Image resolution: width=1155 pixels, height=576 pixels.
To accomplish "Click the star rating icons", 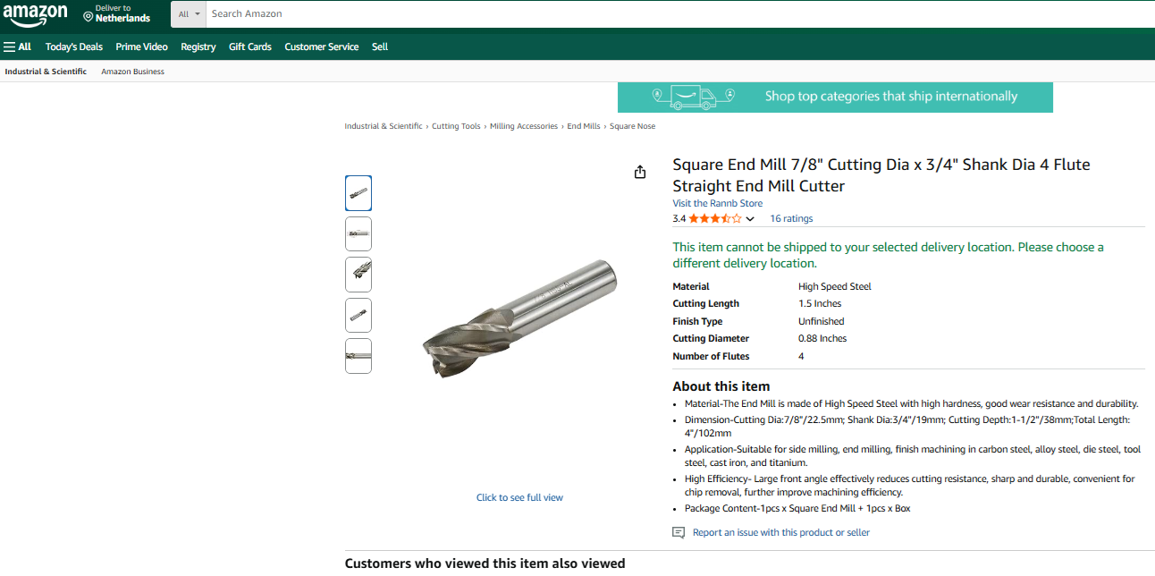I will click(x=714, y=218).
